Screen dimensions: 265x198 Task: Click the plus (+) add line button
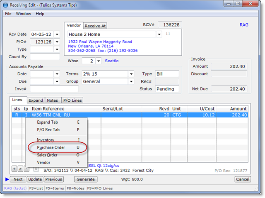point(14,169)
